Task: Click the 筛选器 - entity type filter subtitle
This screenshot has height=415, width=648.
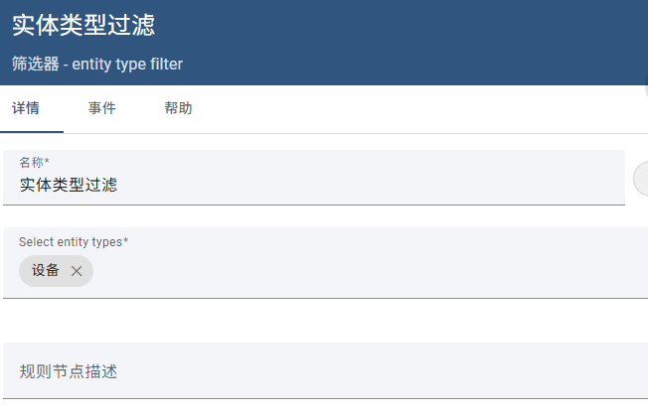Action: 97,64
